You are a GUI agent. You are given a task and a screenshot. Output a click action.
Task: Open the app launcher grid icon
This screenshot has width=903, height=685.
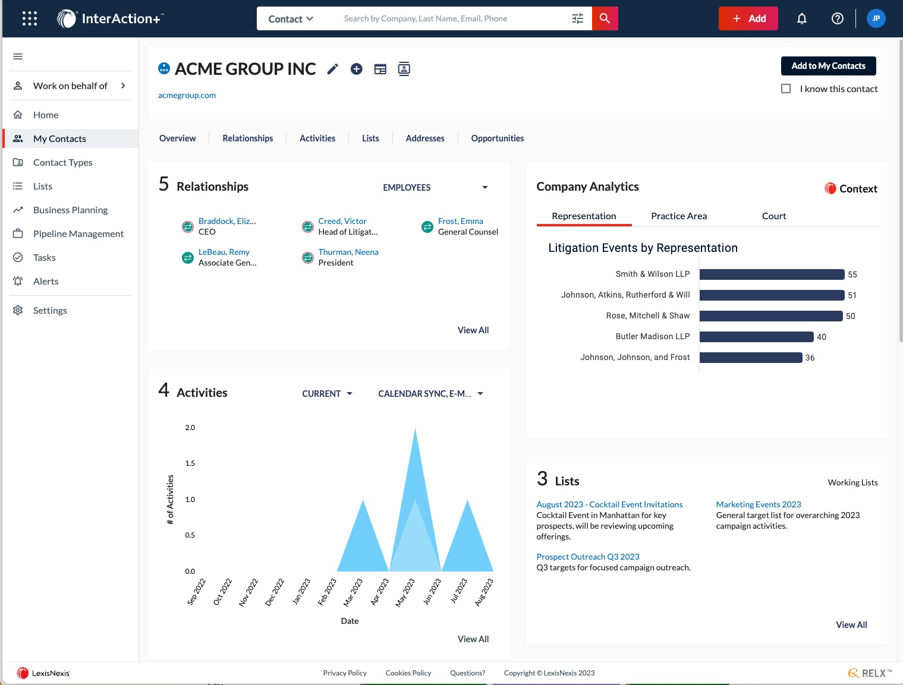tap(30, 18)
